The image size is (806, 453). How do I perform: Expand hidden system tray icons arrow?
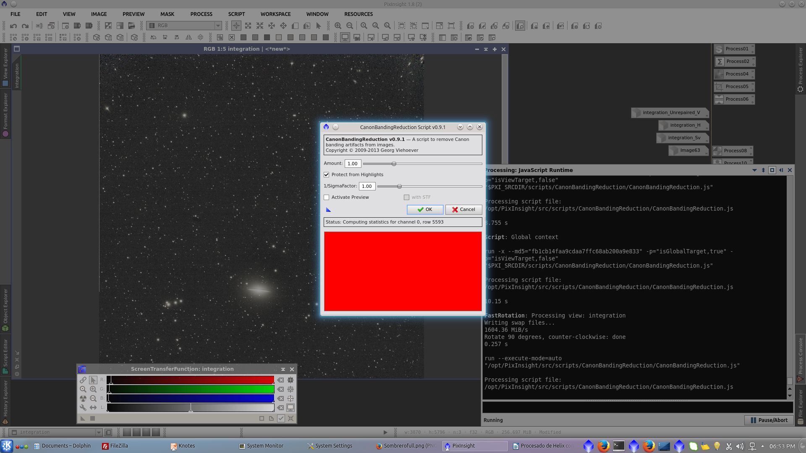[762, 446]
